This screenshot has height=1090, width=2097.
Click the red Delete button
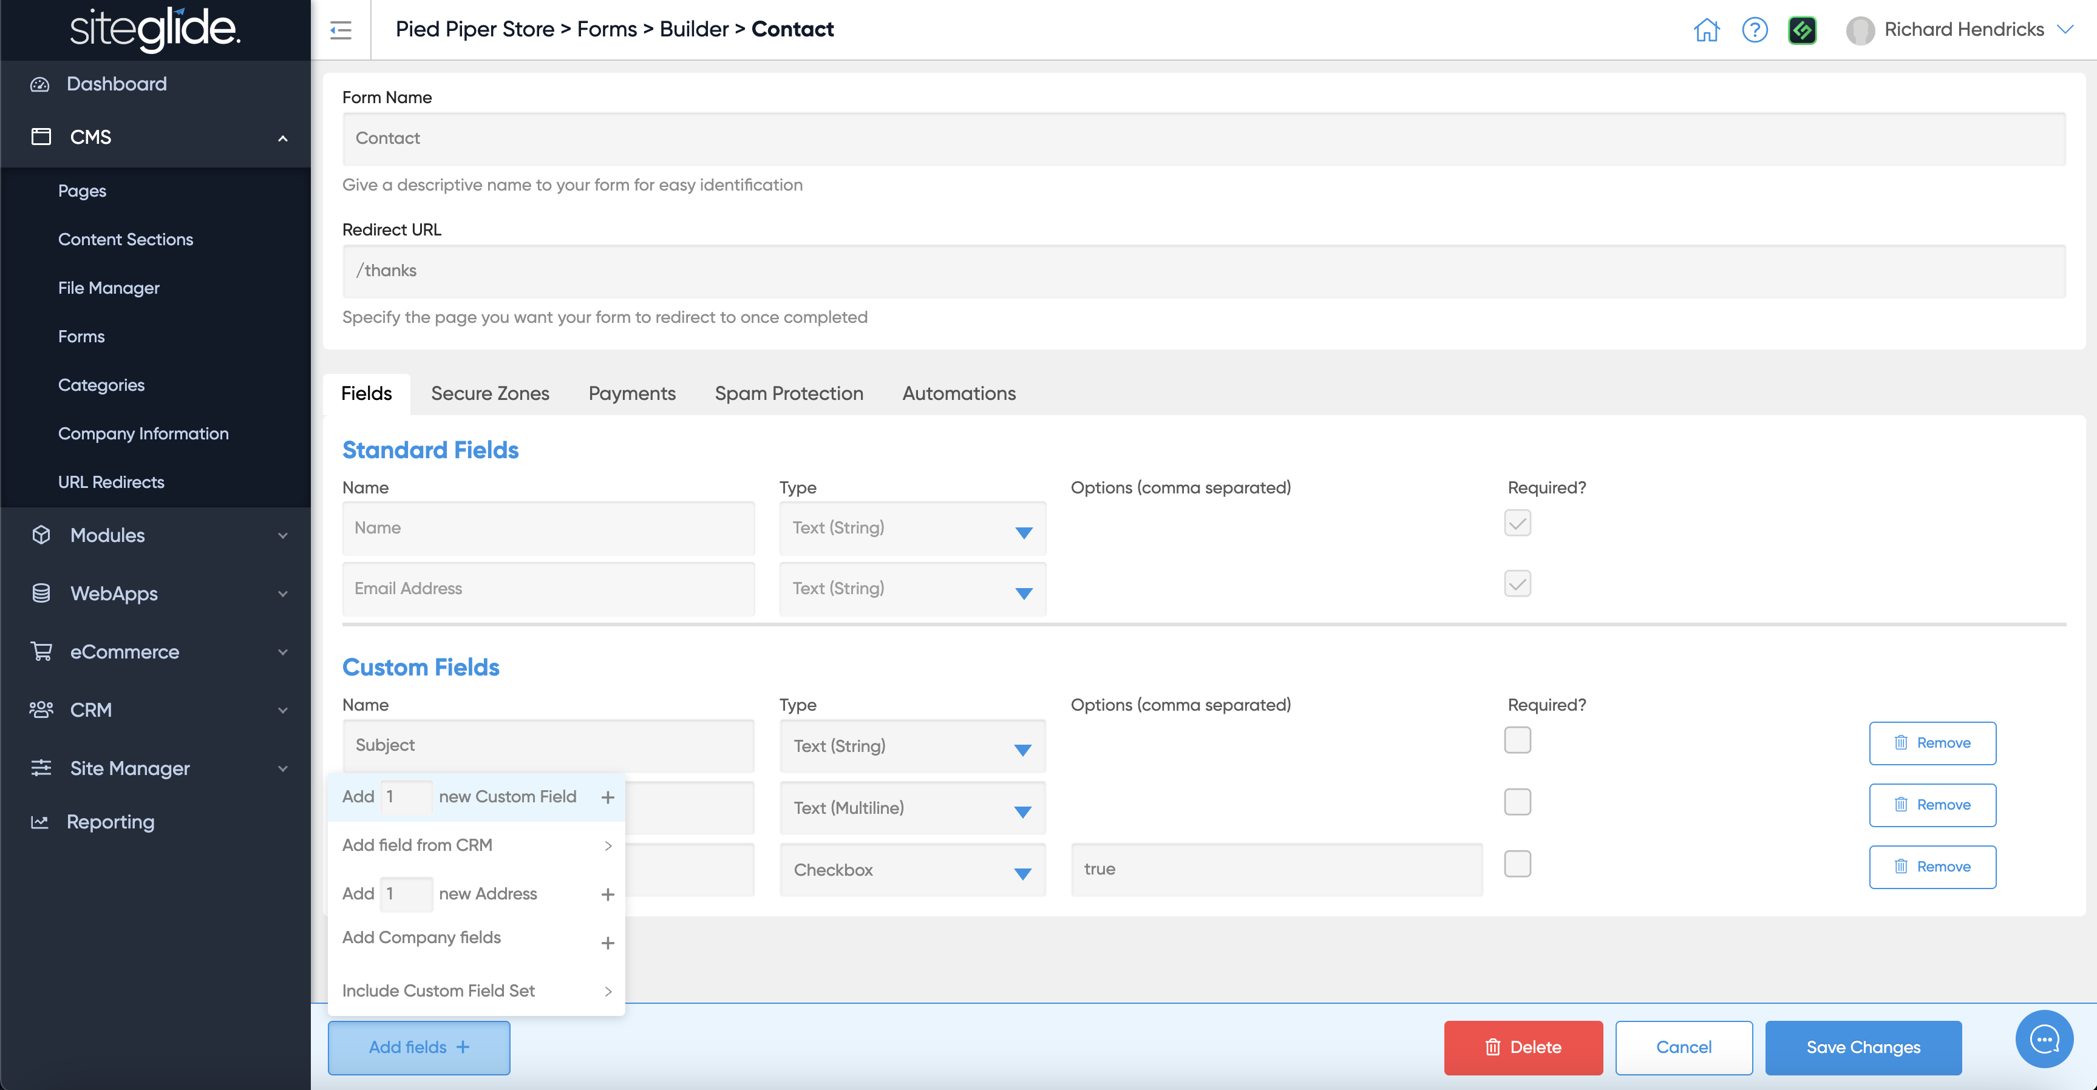1522,1047
